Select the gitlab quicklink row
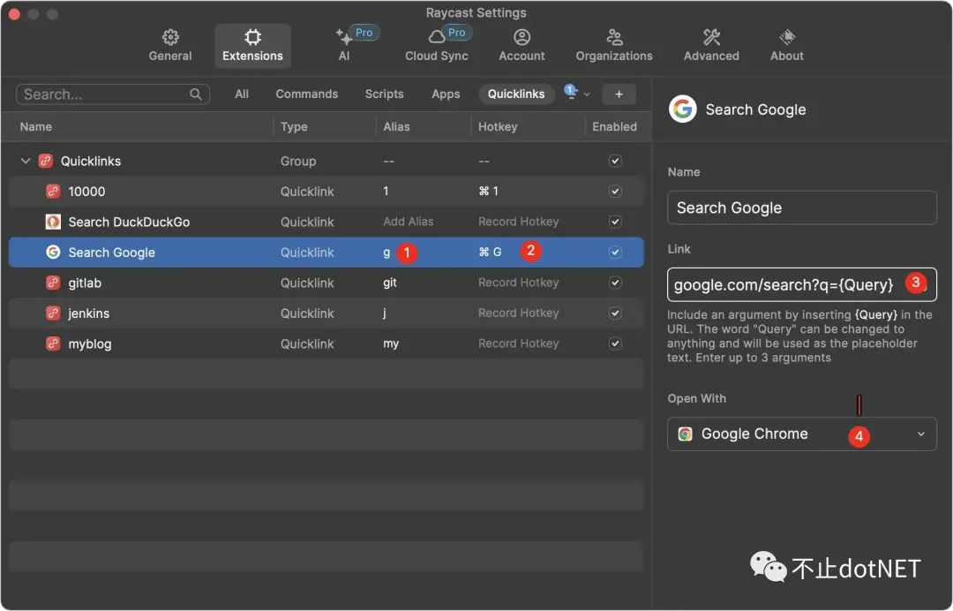 [x=326, y=283]
